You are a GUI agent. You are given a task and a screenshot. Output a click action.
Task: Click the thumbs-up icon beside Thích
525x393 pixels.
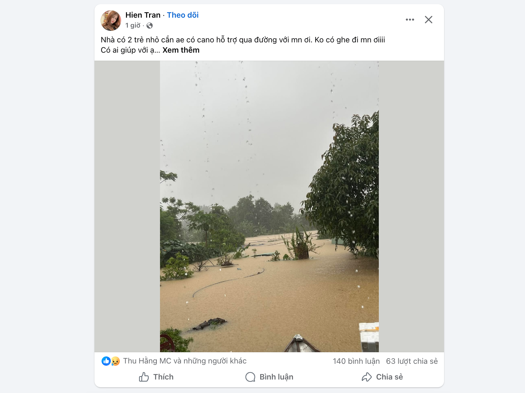pos(144,377)
